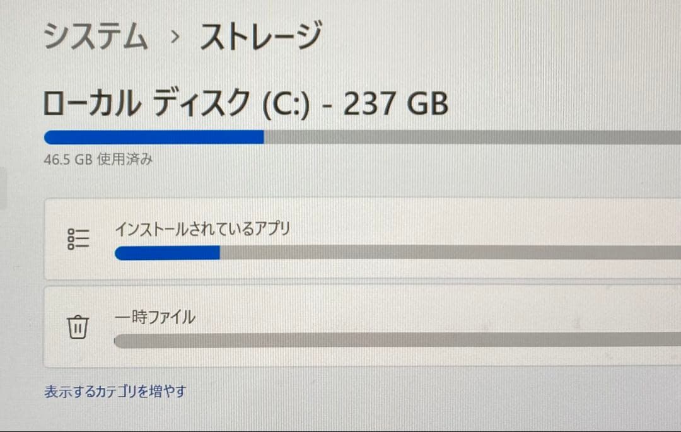Navigate to システム in the breadcrumb
The image size is (681, 432).
pos(96,35)
